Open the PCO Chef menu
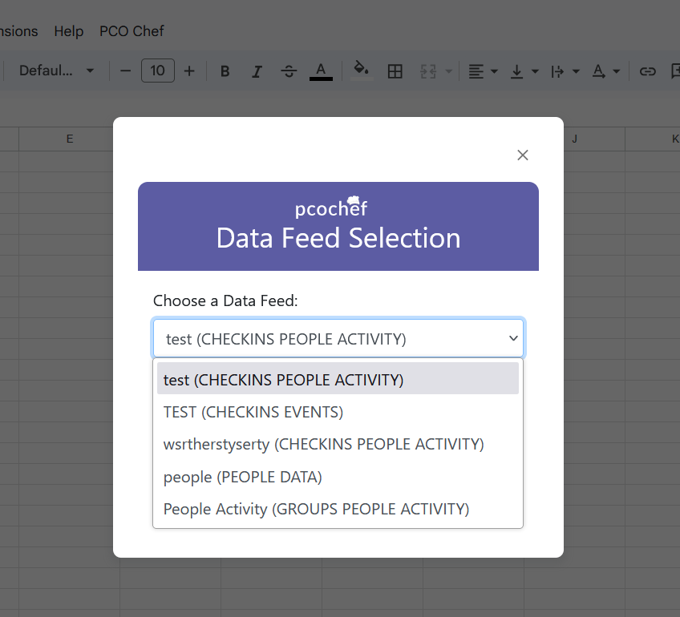 (x=132, y=31)
